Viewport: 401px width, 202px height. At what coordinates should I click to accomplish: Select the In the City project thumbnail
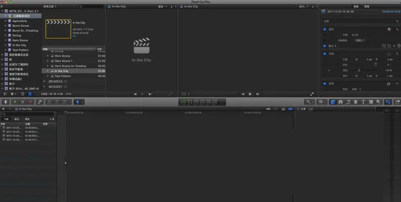coord(58,29)
